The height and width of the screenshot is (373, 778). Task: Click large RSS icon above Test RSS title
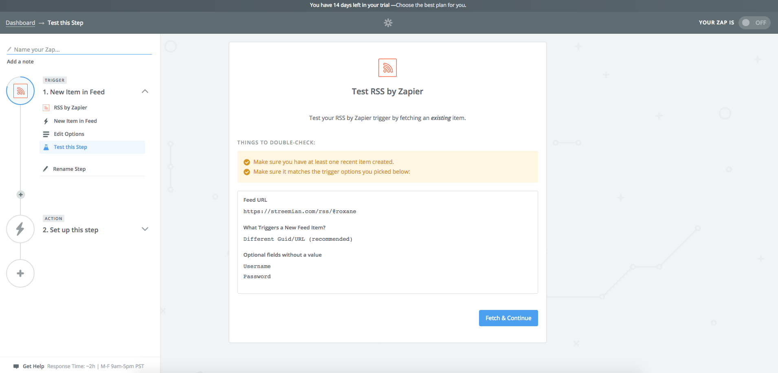[387, 68]
